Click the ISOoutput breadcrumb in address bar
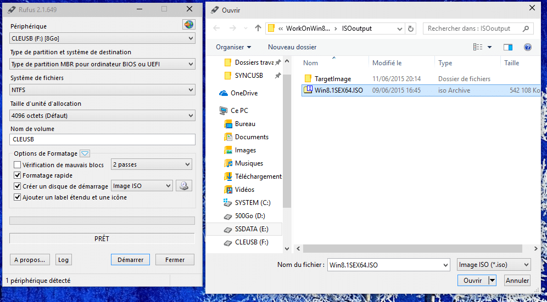The height and width of the screenshot is (302, 547). tap(357, 29)
